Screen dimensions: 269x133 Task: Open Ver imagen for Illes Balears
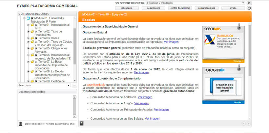tap(152, 119)
